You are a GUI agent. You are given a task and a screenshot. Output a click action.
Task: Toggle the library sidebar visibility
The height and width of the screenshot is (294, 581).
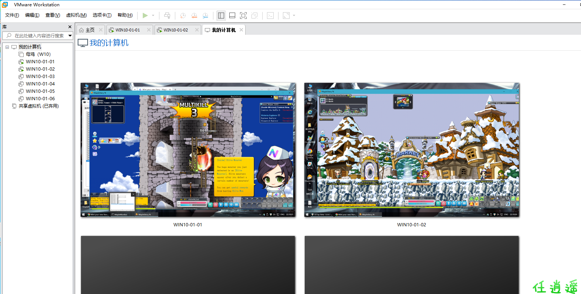221,15
